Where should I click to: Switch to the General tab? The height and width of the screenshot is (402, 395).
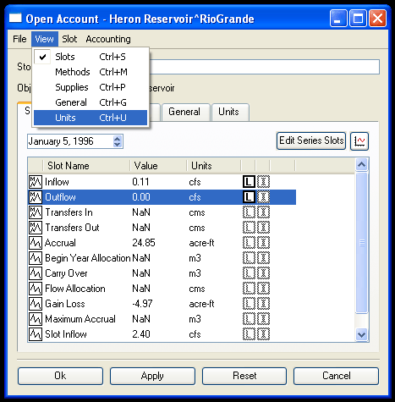185,112
